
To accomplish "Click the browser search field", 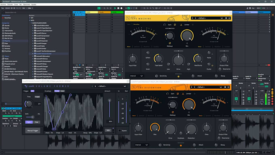I will click(36, 13).
